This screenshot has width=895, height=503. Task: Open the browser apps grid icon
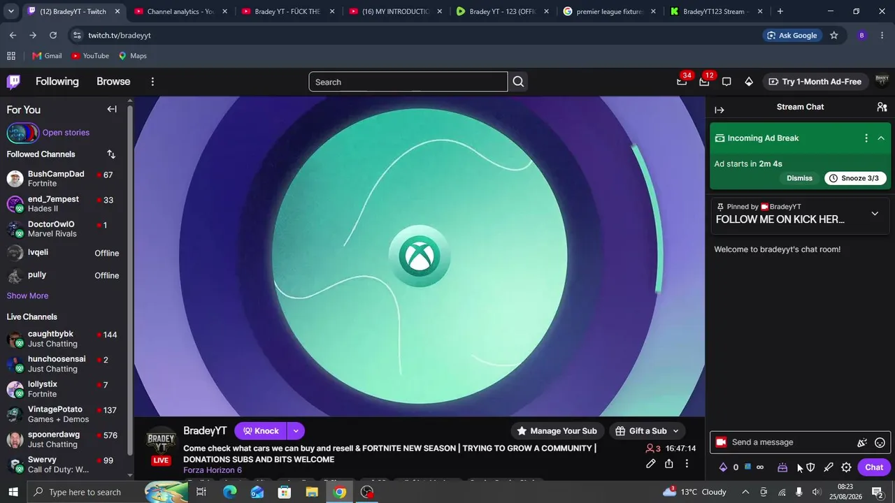click(x=11, y=56)
